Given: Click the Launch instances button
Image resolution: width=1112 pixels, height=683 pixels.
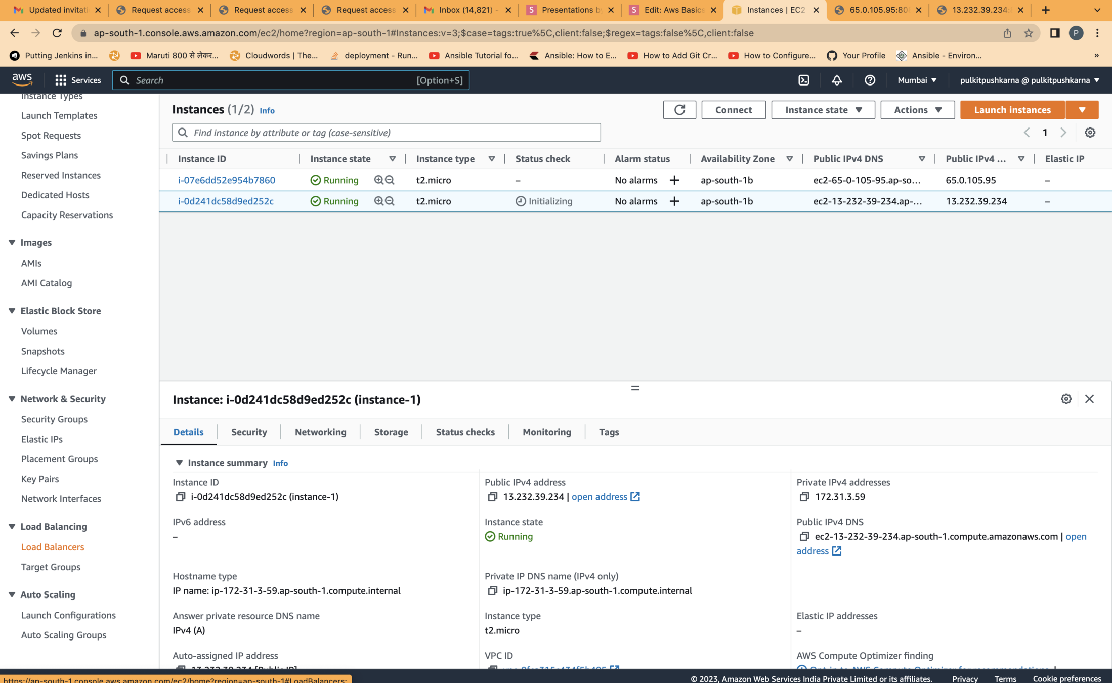Looking at the screenshot, I should tap(1012, 110).
